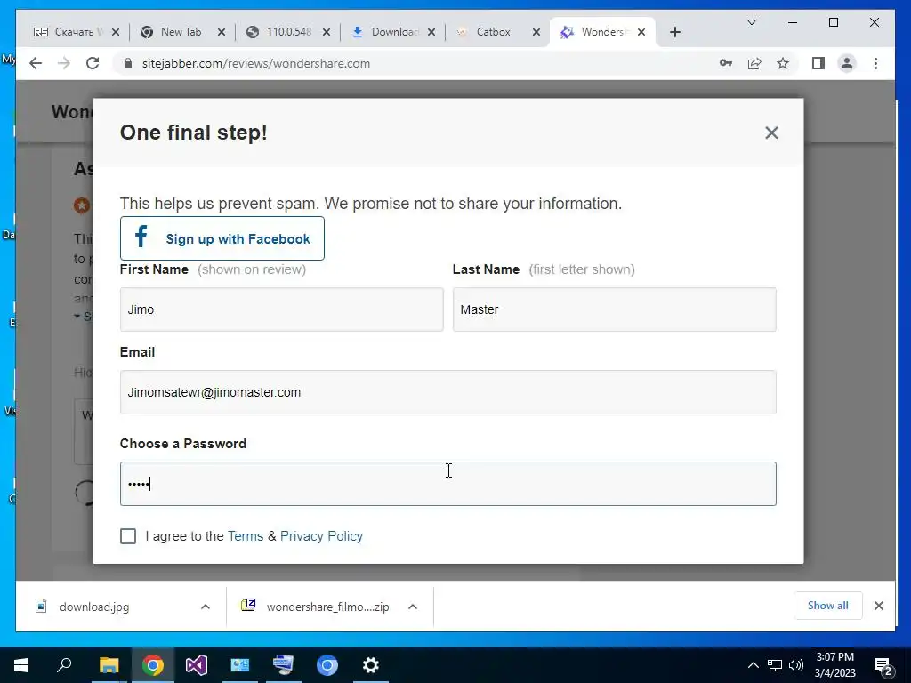
Task: Bookmark this page with star icon
Action: pyautogui.click(x=783, y=63)
